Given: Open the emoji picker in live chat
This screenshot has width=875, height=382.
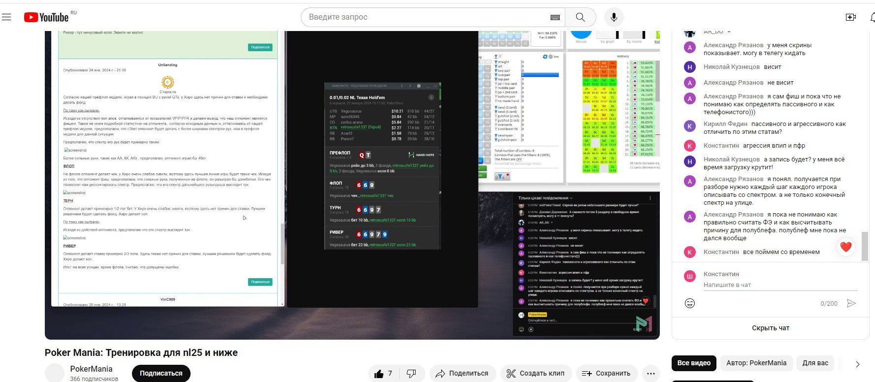Looking at the screenshot, I should click(x=690, y=303).
